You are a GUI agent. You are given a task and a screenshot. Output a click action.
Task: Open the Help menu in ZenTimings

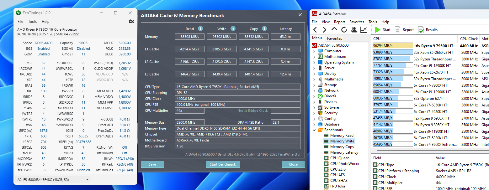tap(45, 22)
